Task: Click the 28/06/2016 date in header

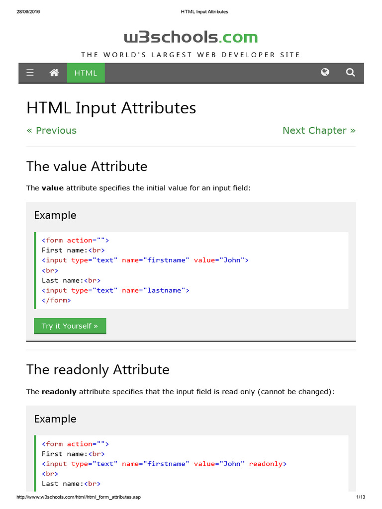Action: coord(28,11)
